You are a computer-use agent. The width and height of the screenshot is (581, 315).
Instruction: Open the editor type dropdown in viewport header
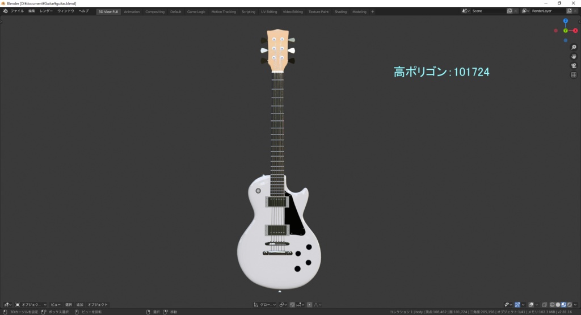pos(7,305)
